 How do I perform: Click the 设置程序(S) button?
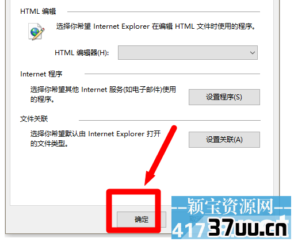coord(224,97)
